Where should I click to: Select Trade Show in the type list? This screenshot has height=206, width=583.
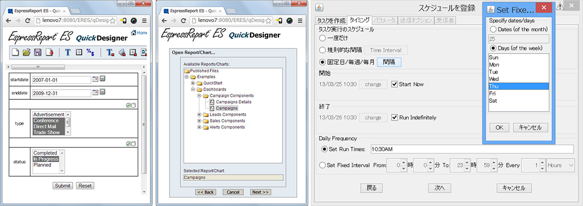click(49, 132)
